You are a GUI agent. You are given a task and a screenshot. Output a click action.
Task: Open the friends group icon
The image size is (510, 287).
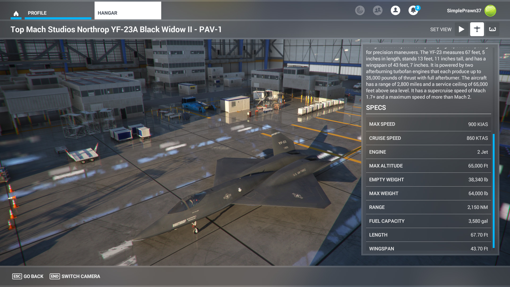[377, 10]
